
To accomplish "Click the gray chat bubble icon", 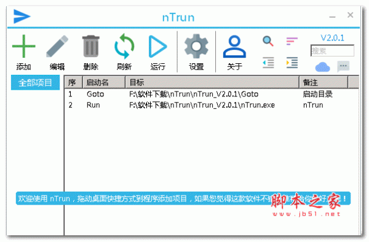I will point(343,66).
